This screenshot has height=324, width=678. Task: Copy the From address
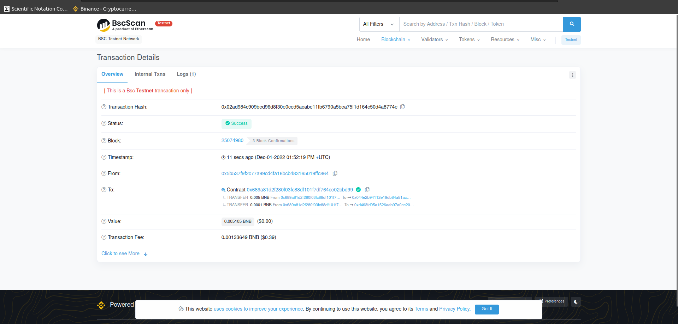[335, 173]
